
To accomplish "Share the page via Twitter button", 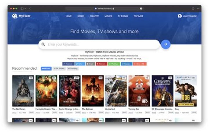I will (80, 64).
